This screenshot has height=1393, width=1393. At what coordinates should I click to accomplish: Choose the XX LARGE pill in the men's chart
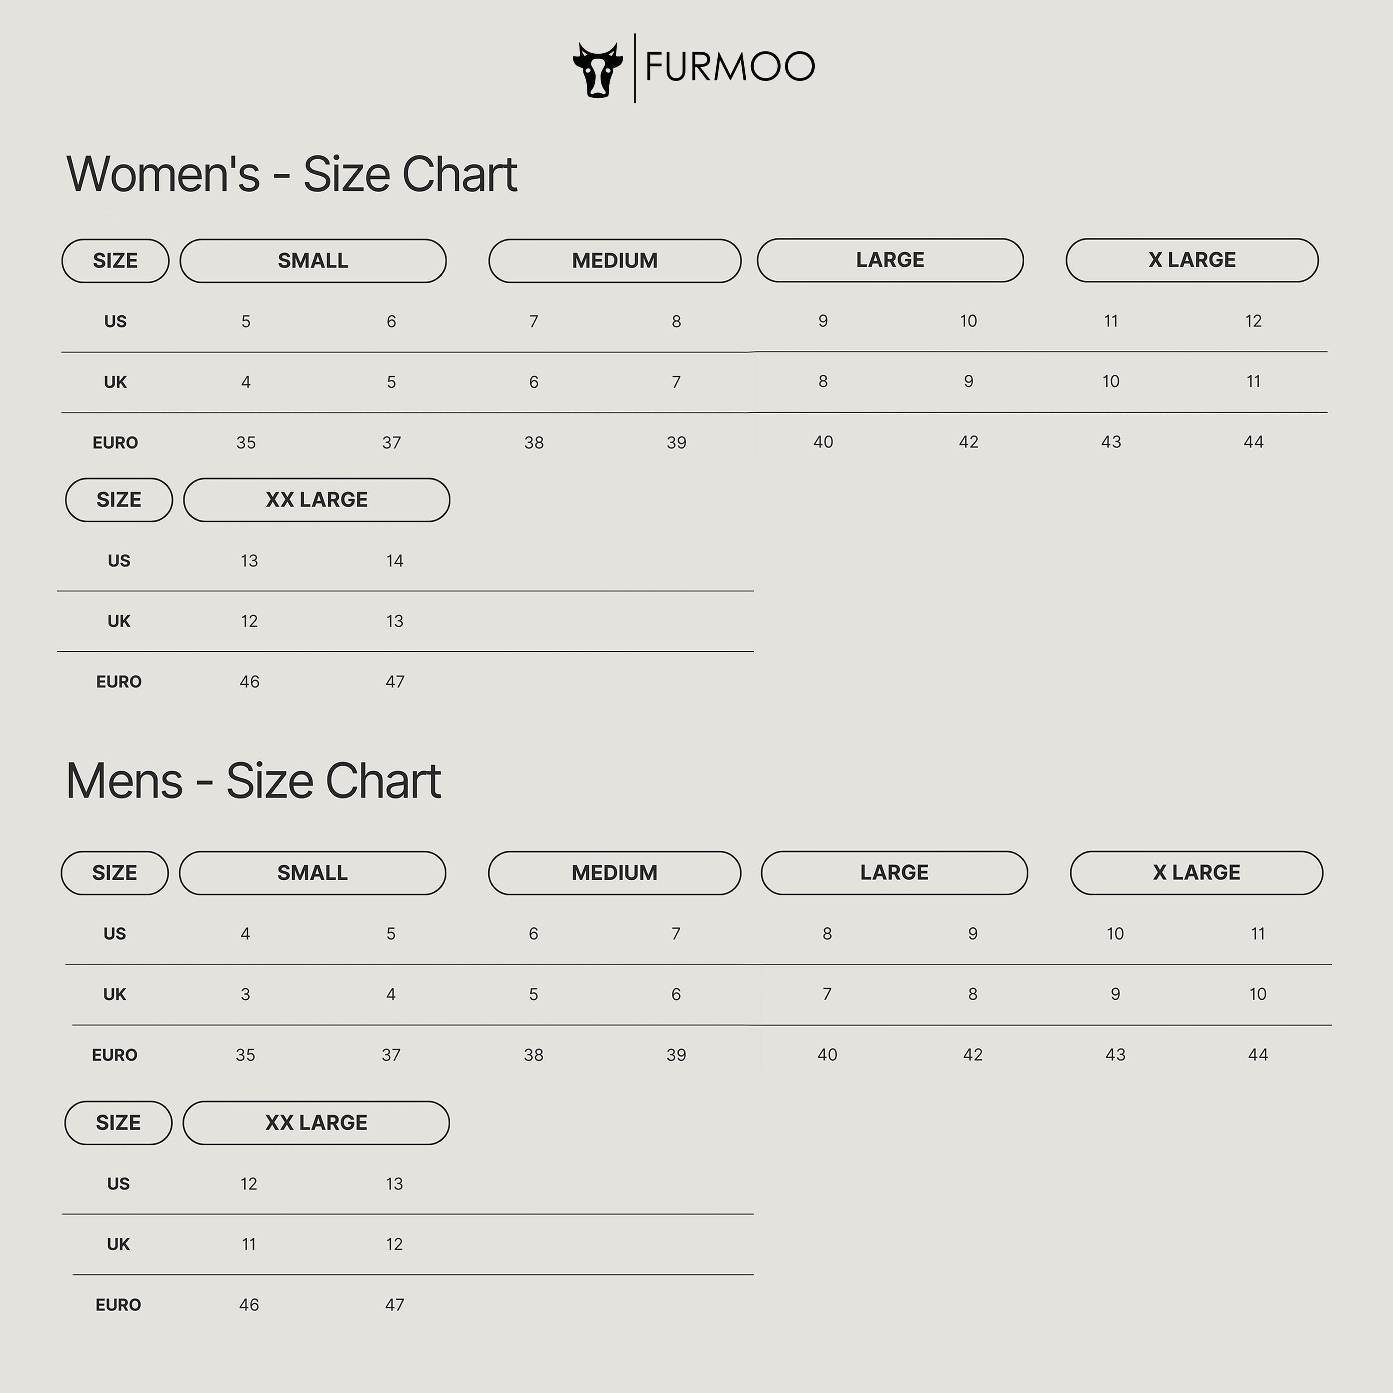316,1123
